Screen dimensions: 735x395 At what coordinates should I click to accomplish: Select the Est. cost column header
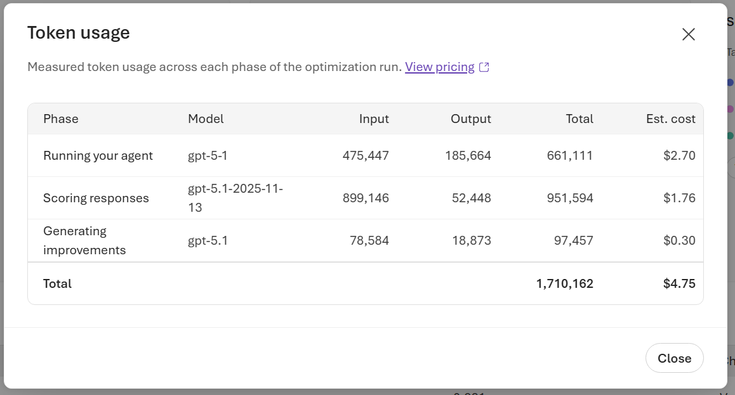(670, 119)
